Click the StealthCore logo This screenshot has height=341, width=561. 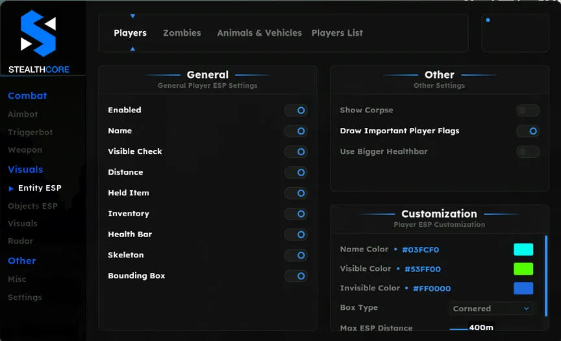[38, 34]
